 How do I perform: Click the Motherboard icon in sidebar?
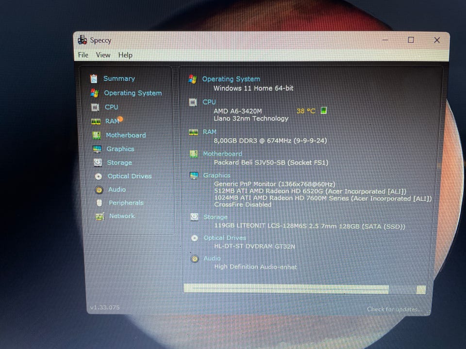point(96,135)
